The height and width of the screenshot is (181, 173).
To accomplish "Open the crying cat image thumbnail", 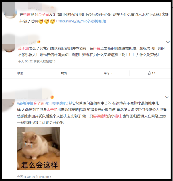I will 38,149.
